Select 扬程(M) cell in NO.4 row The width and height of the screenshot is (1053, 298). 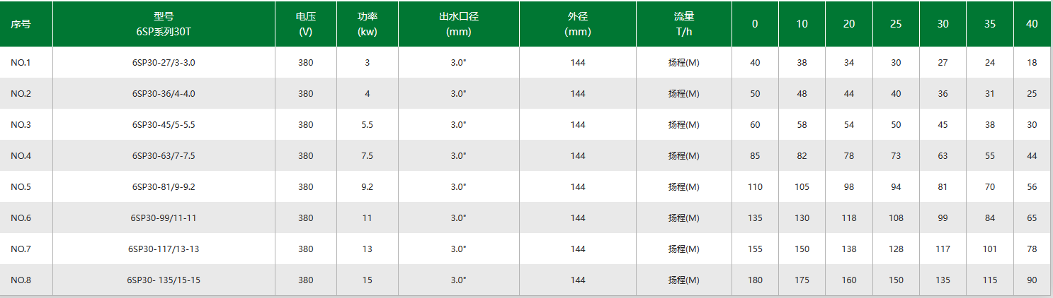click(684, 156)
